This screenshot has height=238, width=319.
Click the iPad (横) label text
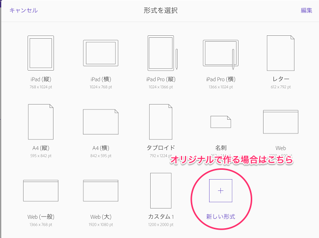(101, 79)
